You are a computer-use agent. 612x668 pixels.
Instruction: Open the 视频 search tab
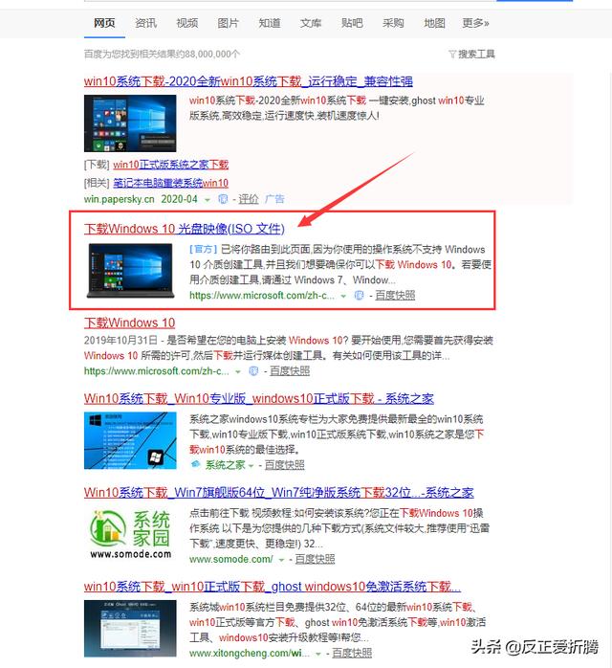tap(187, 23)
